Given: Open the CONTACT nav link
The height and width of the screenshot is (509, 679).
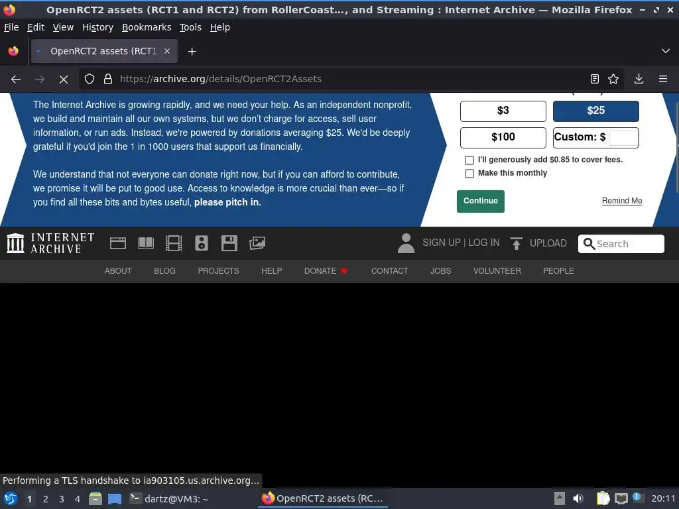Looking at the screenshot, I should [389, 271].
